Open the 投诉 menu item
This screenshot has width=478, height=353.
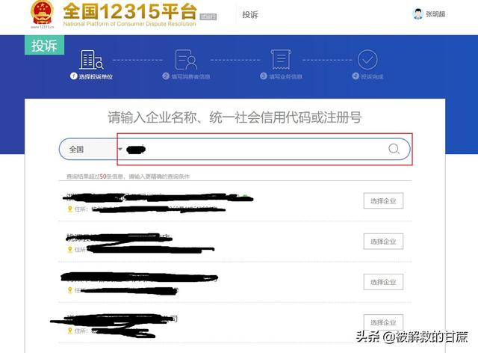250,15
